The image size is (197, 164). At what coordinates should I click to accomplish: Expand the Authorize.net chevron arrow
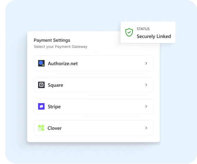coord(146,63)
